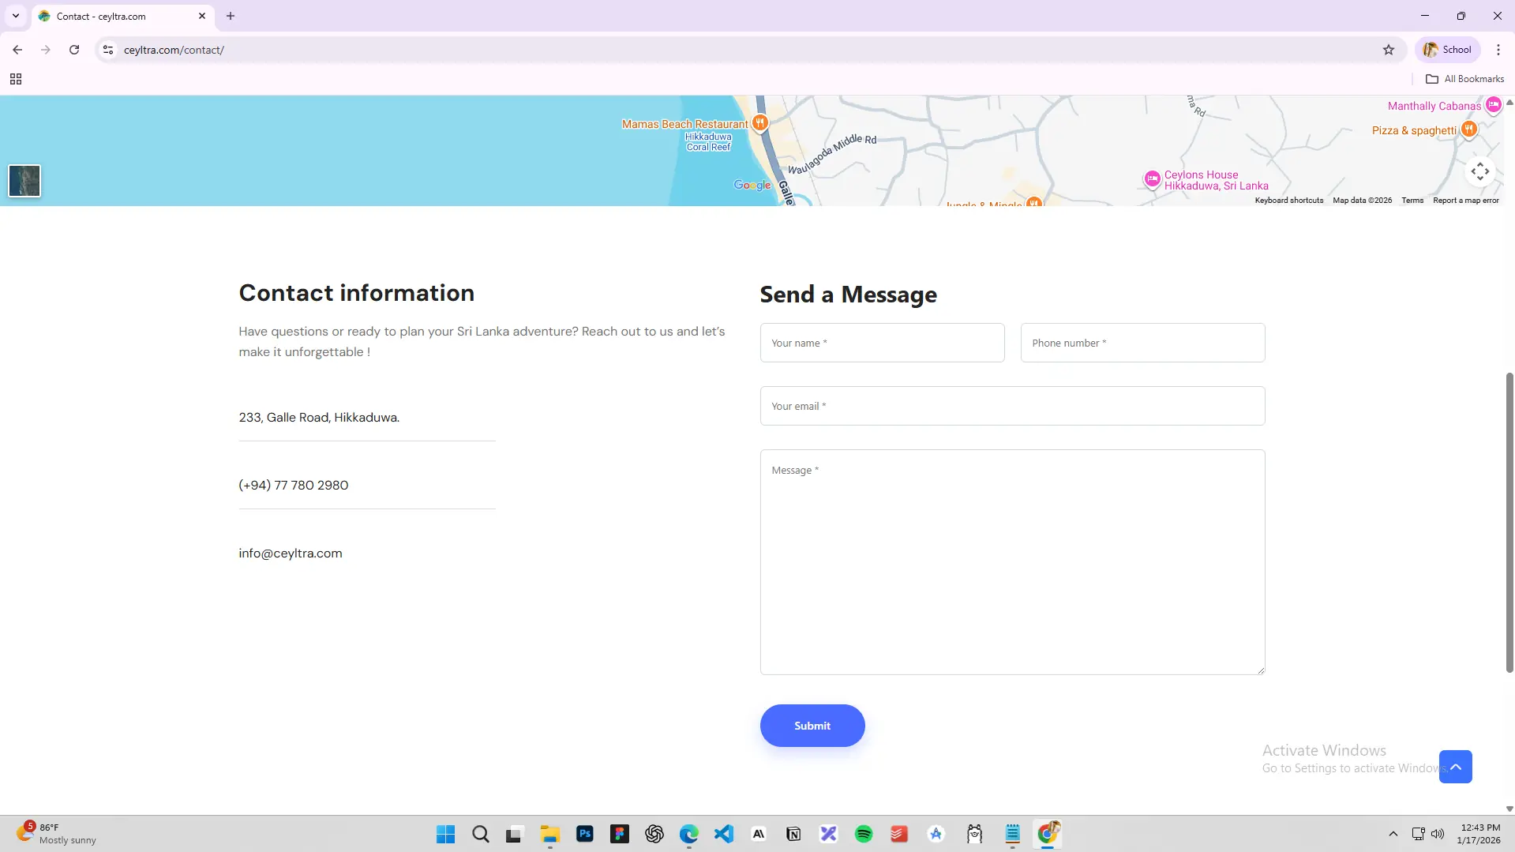Image resolution: width=1515 pixels, height=852 pixels.
Task: Click Mamas Beach Restaurant map pin
Action: pyautogui.click(x=759, y=122)
